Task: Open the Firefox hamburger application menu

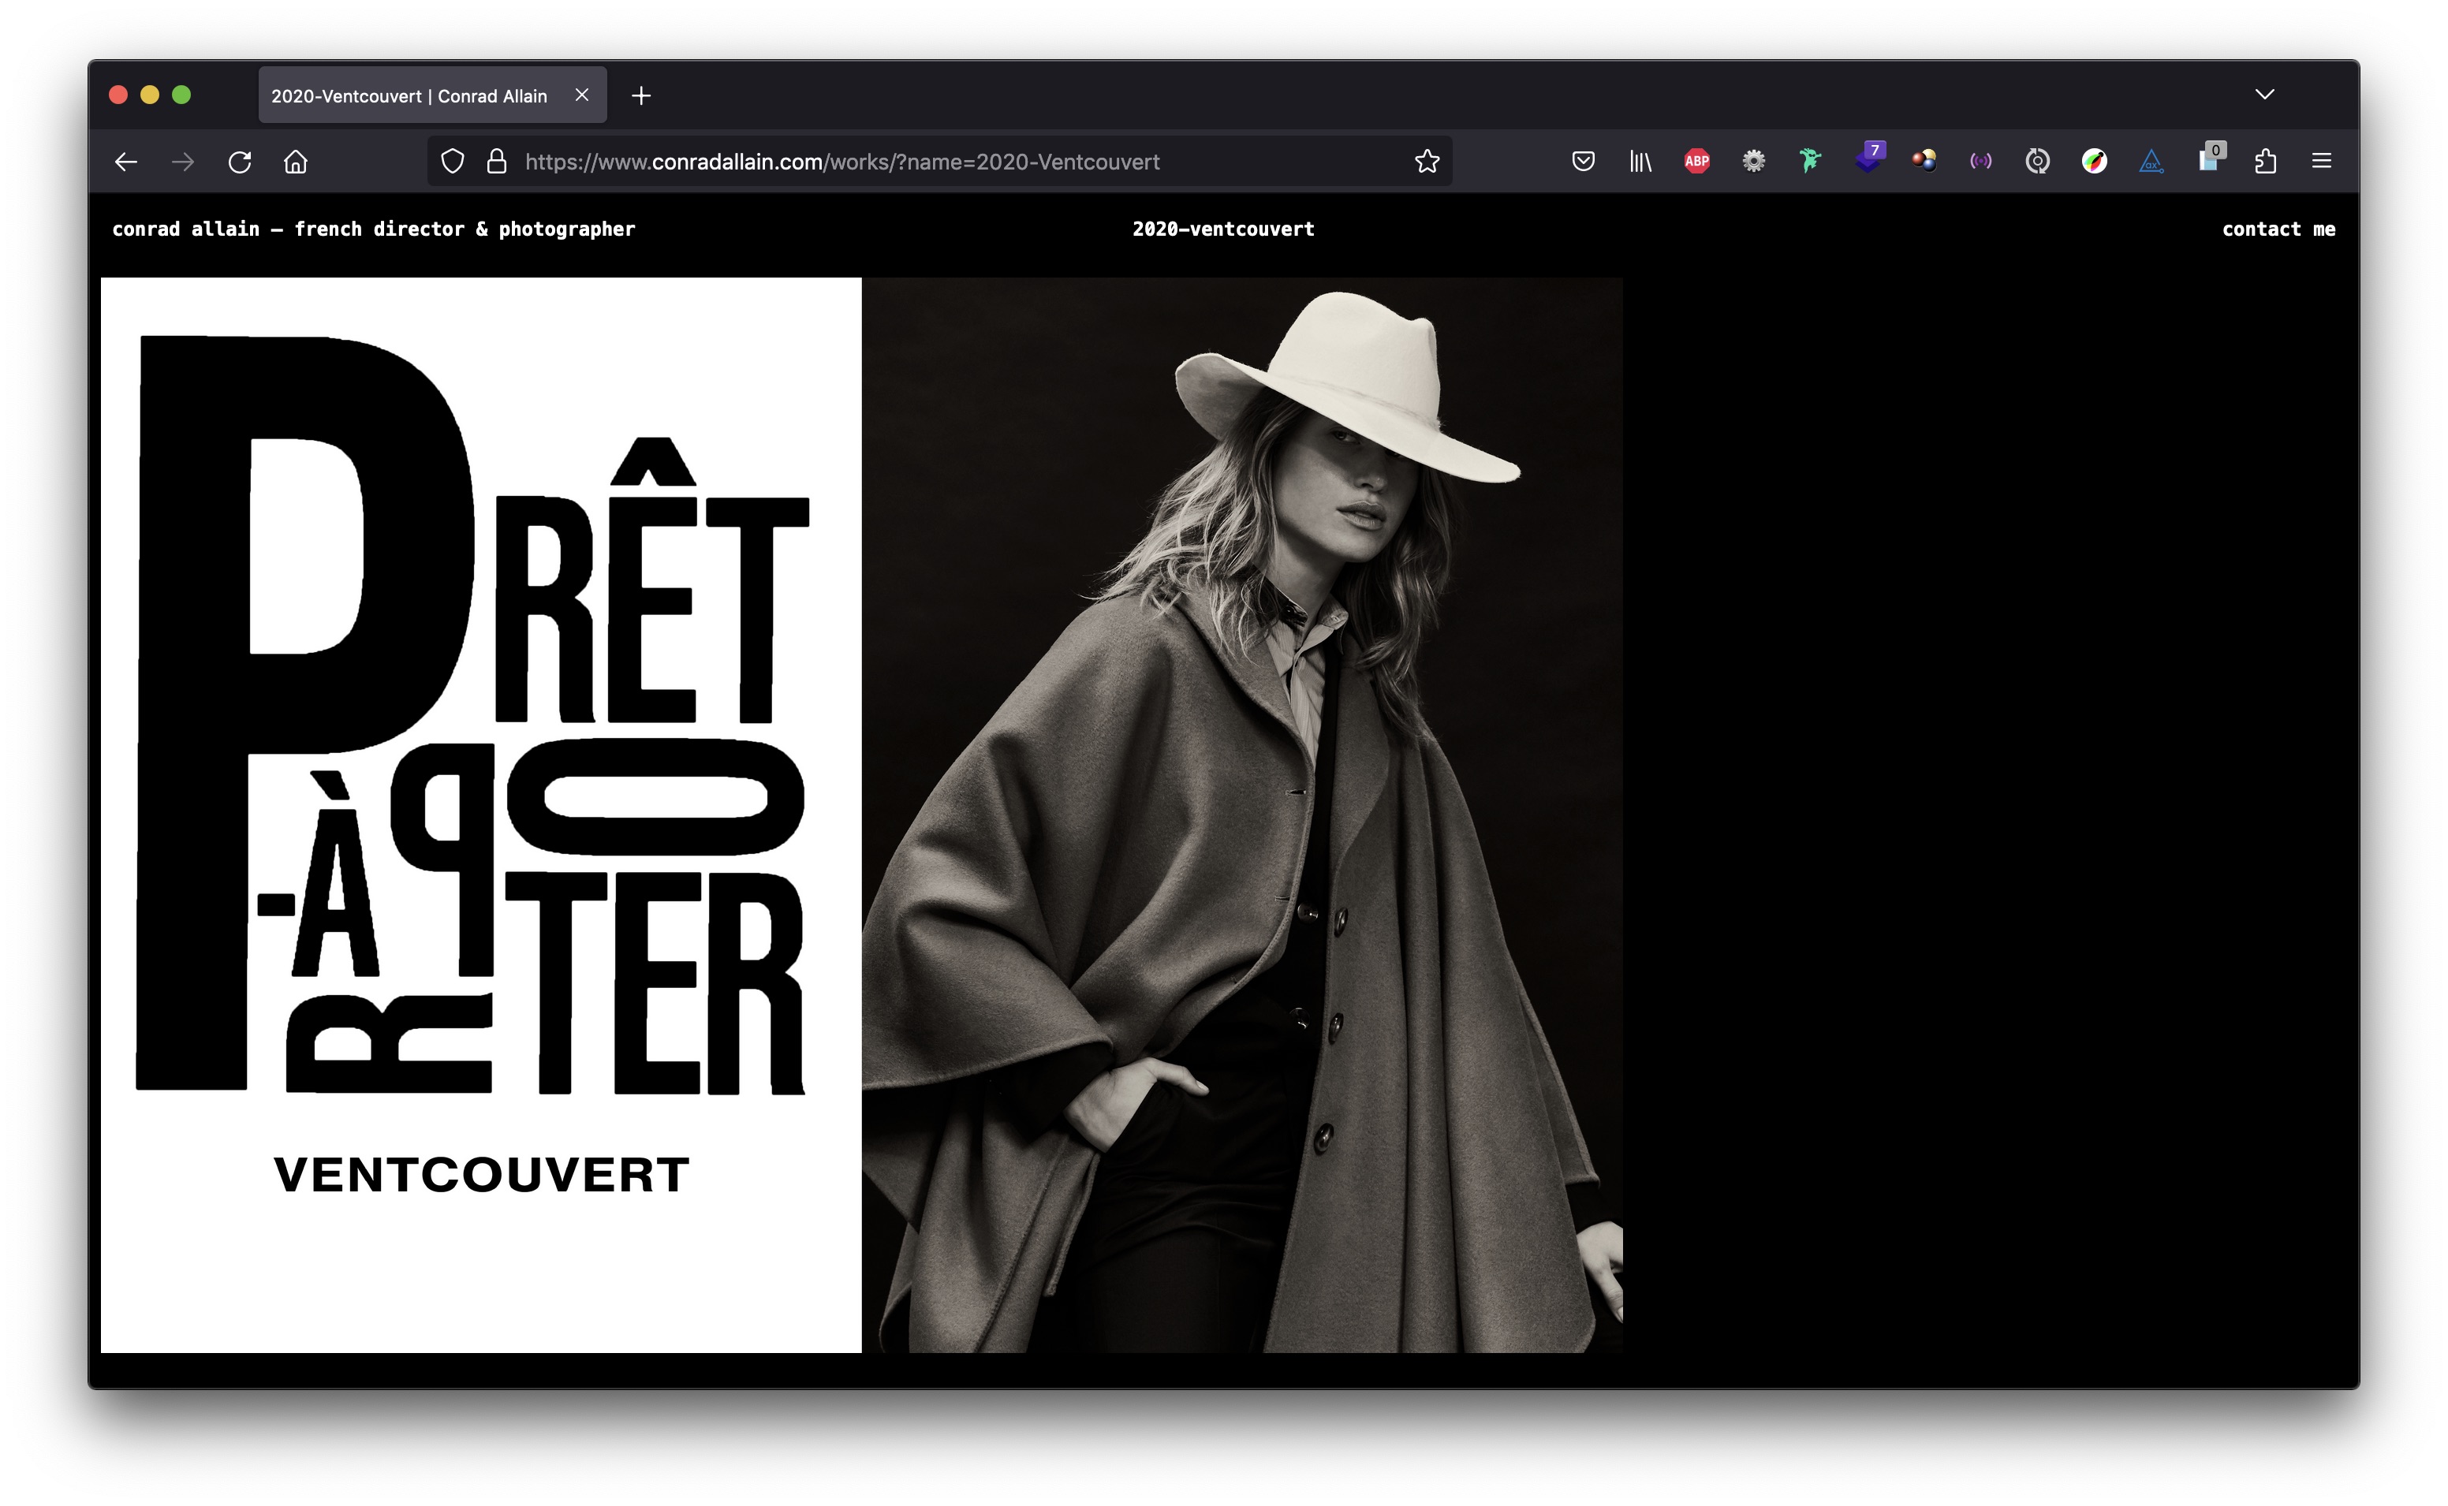Action: coord(2322,162)
